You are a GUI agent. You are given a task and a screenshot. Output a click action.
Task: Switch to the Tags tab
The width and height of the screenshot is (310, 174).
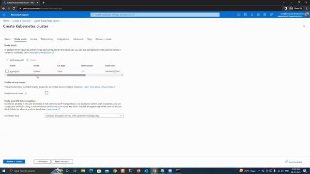89,39
